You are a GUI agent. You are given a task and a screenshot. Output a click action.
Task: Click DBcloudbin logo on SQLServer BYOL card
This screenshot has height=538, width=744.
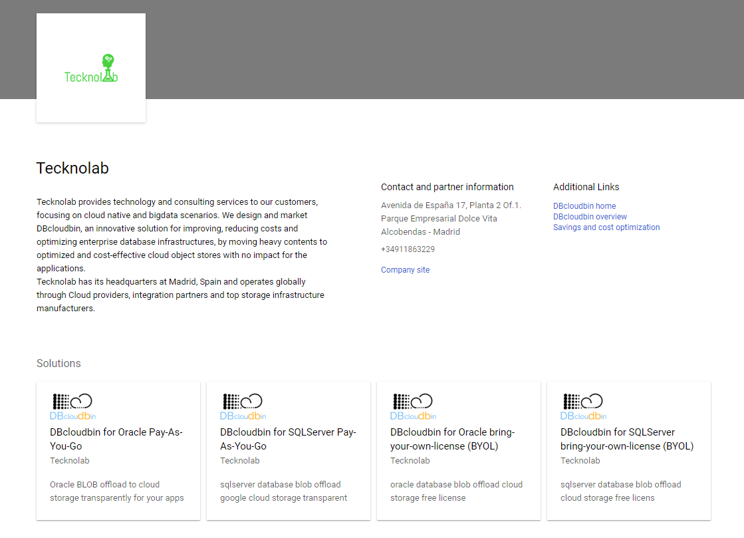[x=583, y=407]
